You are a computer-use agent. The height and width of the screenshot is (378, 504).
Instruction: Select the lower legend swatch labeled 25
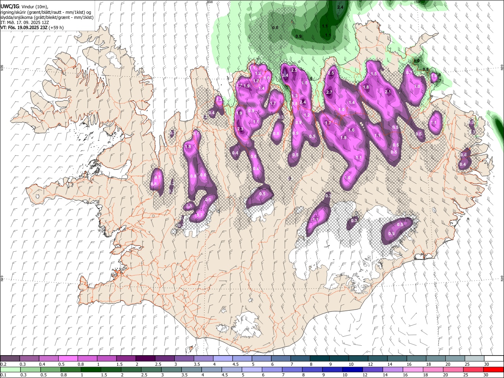(473, 369)
